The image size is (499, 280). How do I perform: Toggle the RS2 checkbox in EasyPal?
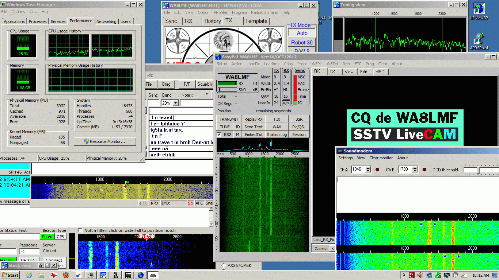click(219, 135)
